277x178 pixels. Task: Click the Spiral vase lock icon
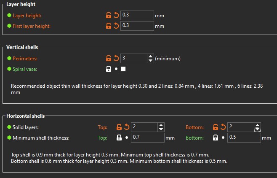click(x=109, y=69)
